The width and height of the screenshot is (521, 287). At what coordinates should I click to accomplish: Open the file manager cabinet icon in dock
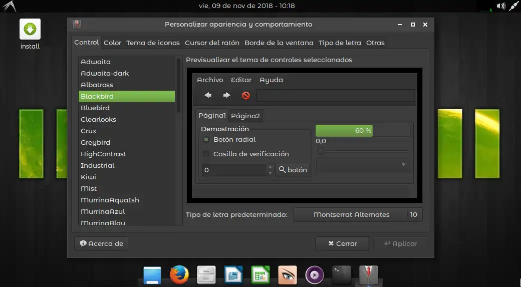(206, 274)
